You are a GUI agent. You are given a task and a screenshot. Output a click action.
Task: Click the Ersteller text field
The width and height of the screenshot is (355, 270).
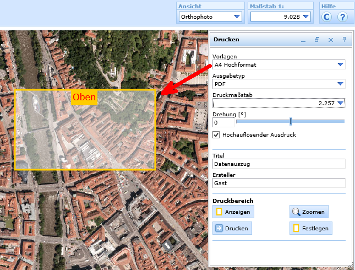pyautogui.click(x=278, y=183)
